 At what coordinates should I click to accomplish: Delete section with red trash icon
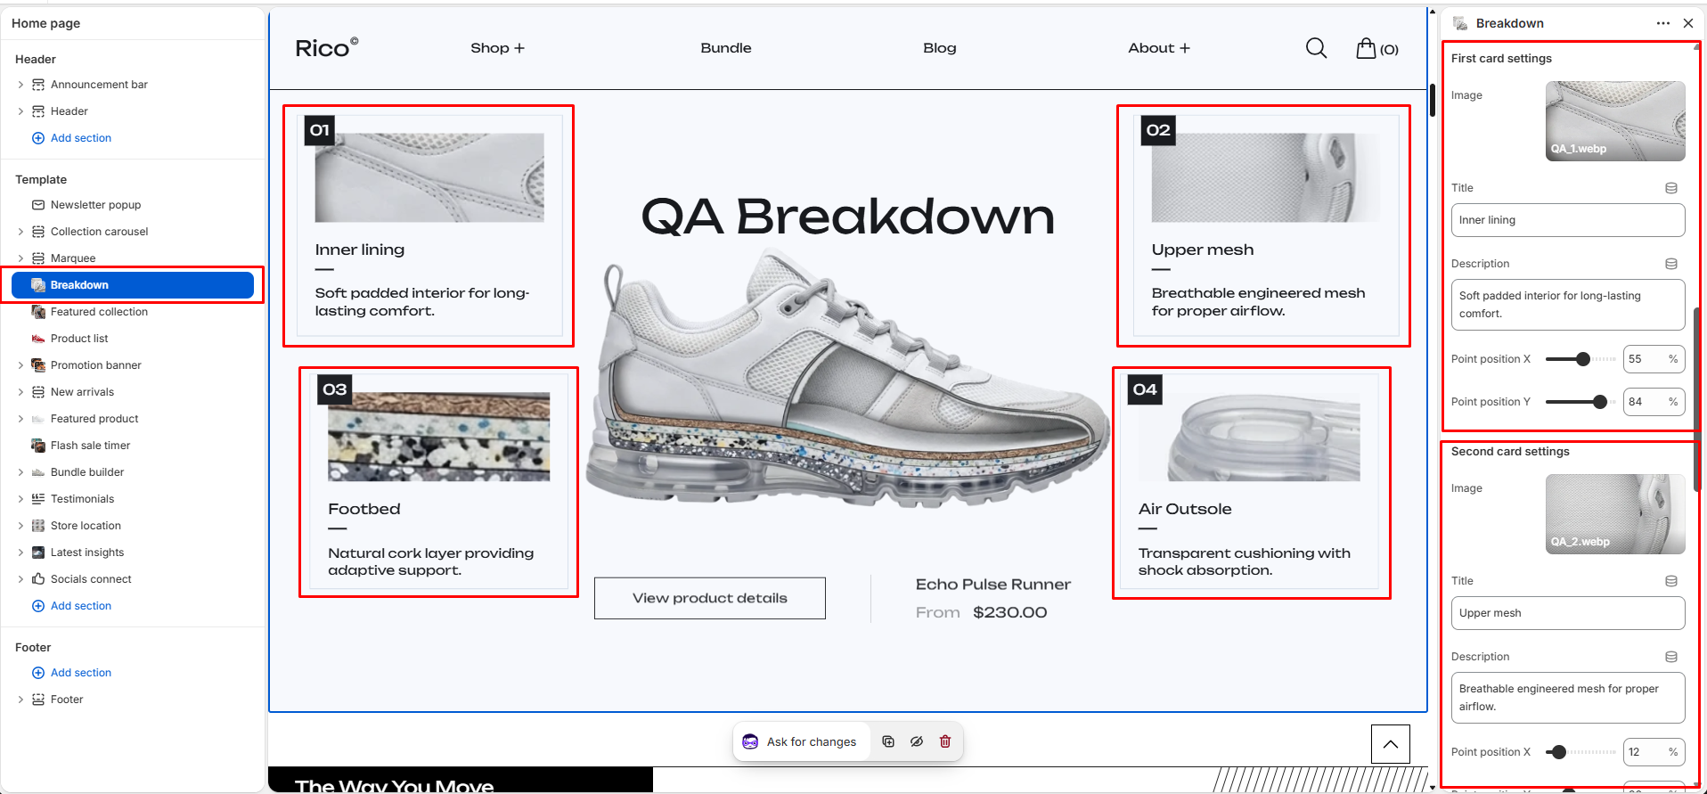click(945, 741)
